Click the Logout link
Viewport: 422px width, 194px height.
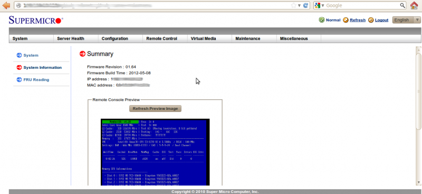click(x=381, y=20)
